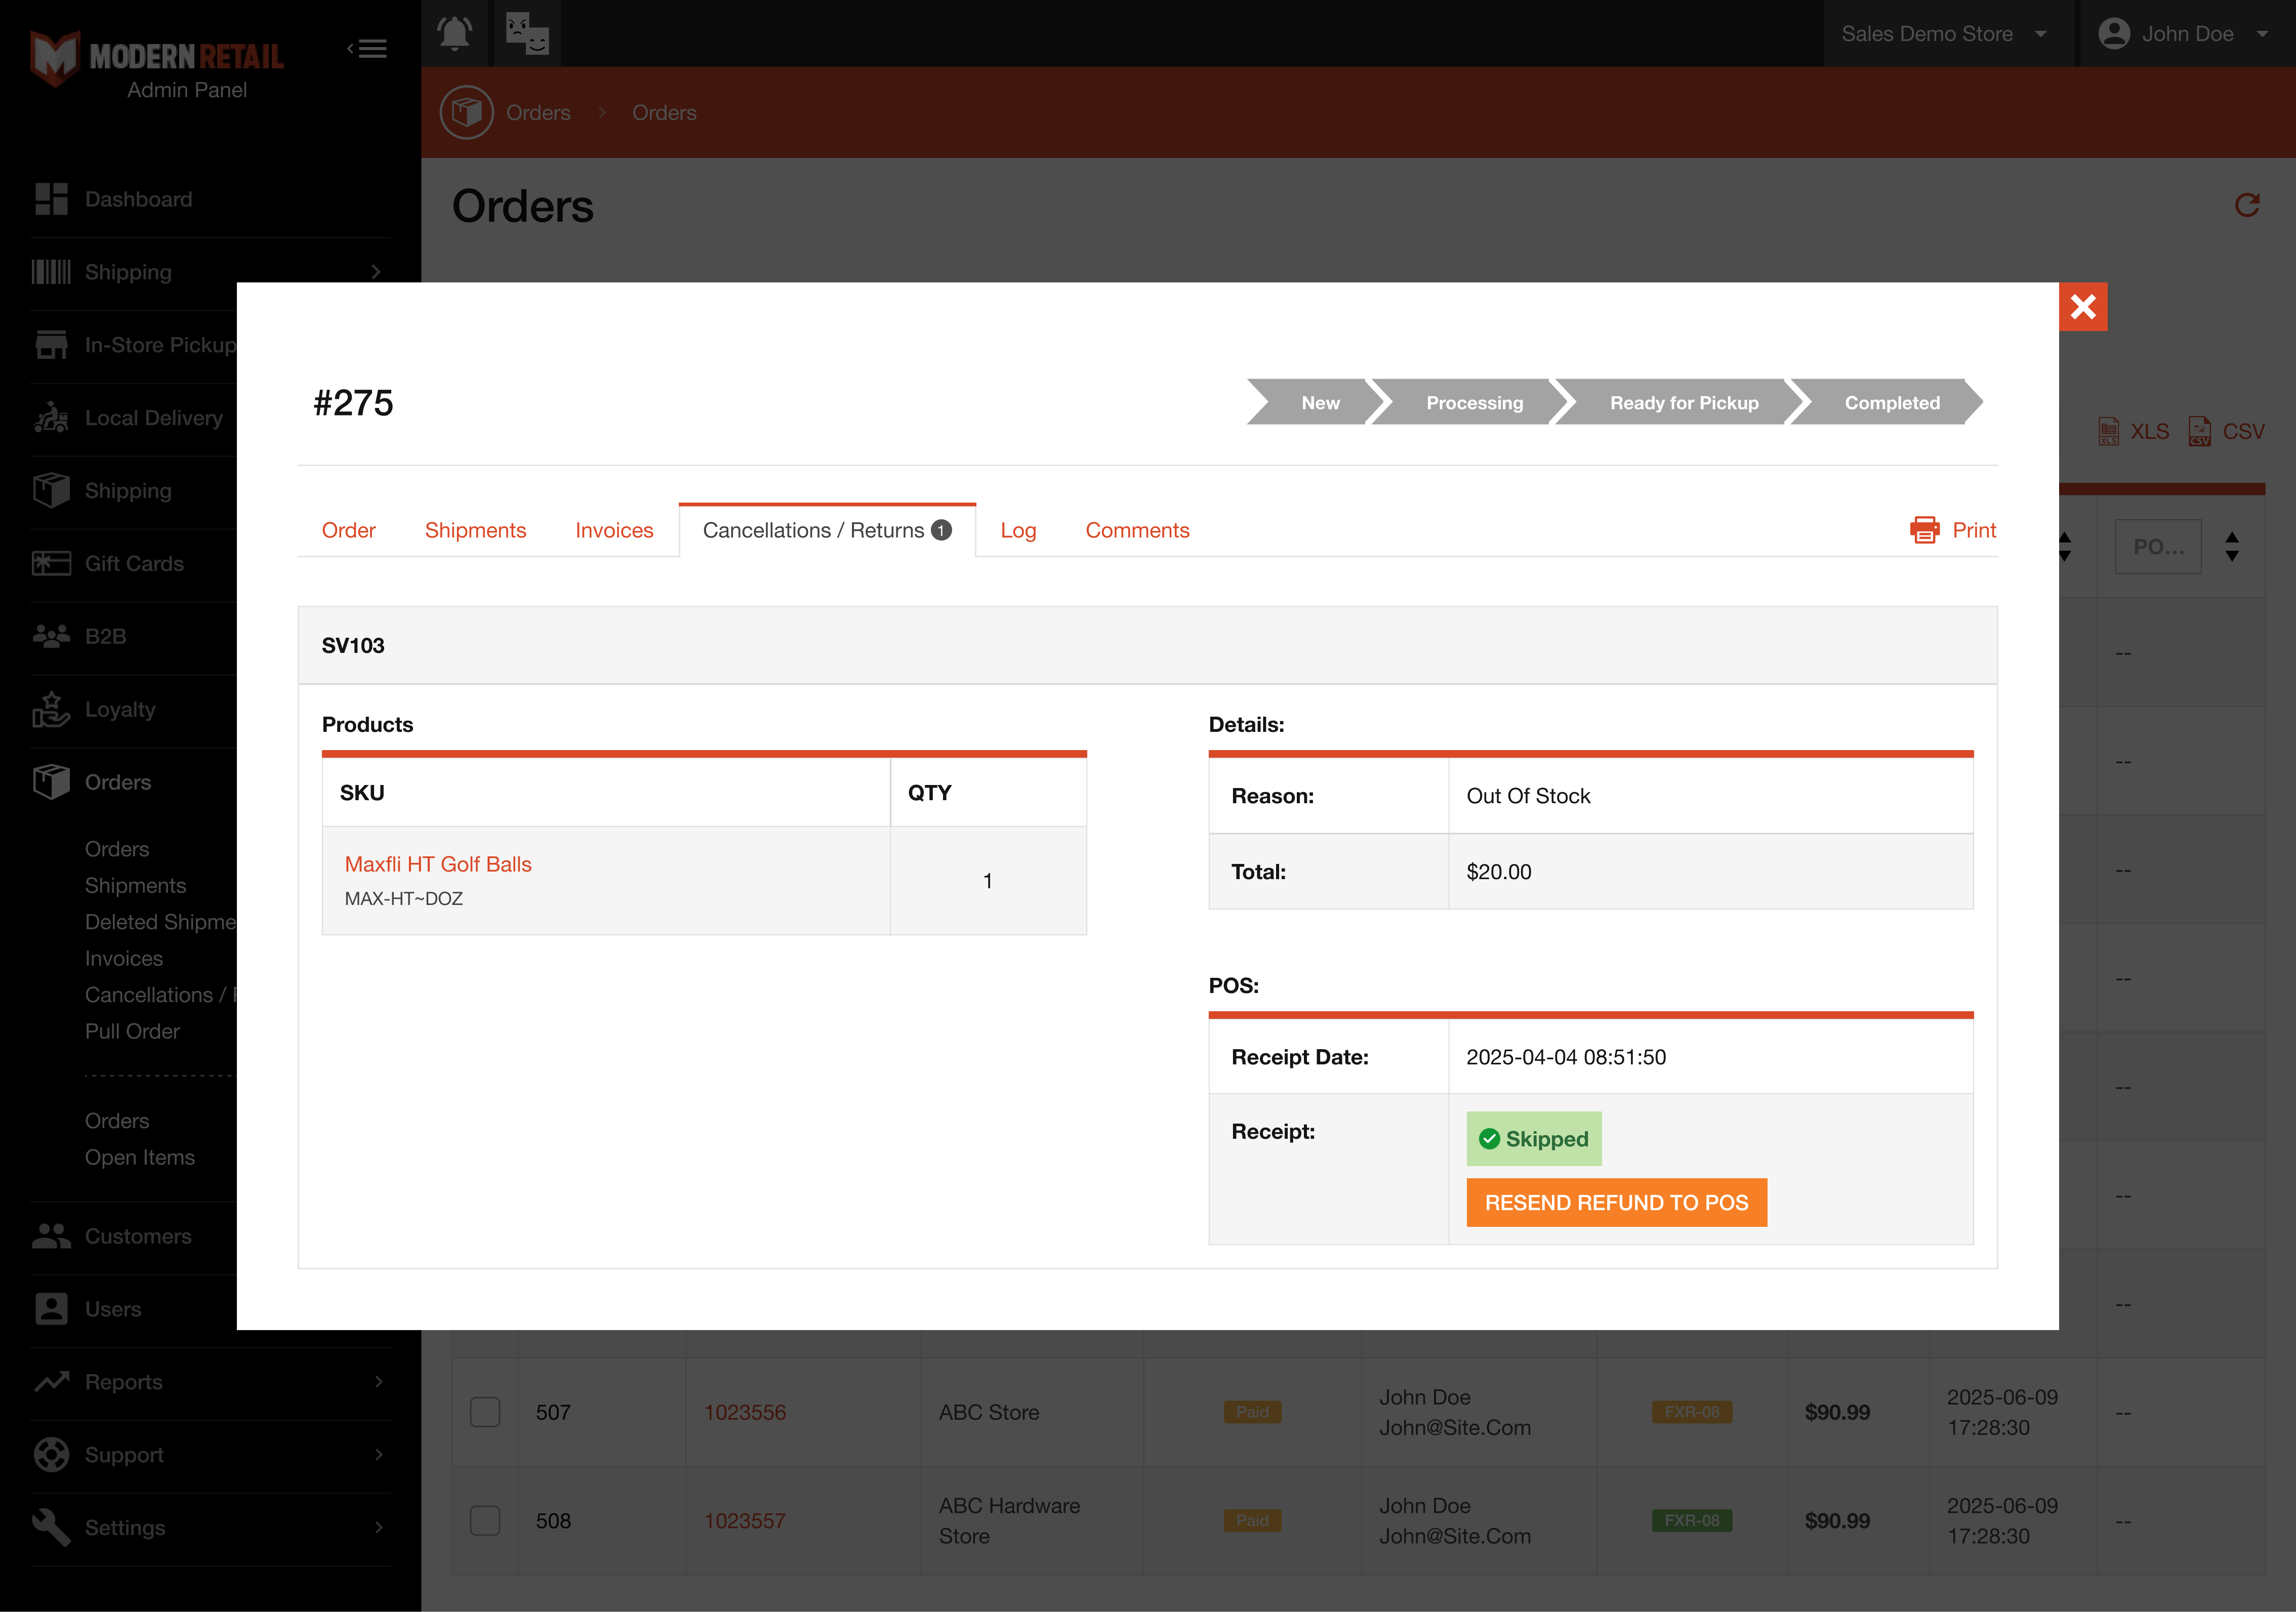Tick the checkbox for order row 507
This screenshot has width=2296, height=1612.
[485, 1412]
